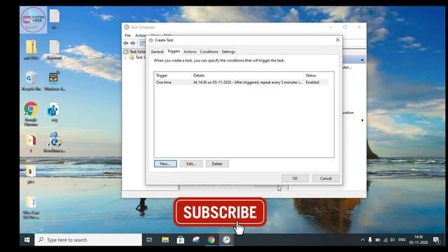Select the Google Chrome desktop shortcut
448x252 pixels.
pos(31,113)
